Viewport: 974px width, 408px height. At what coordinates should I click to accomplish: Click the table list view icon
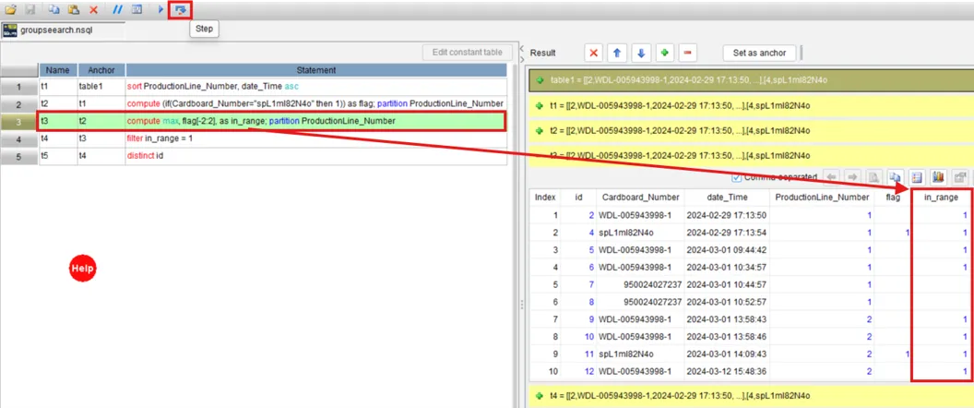coord(917,177)
